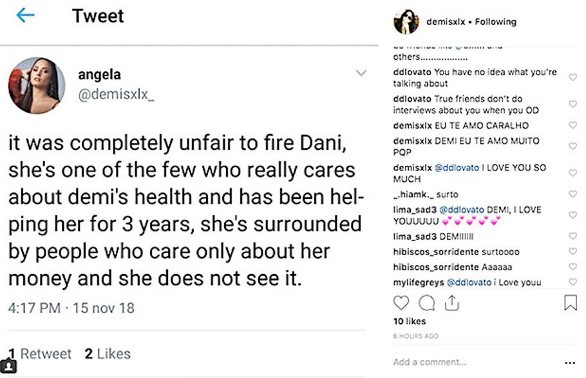Open demisxlx Instagram profile avatar

pyautogui.click(x=406, y=22)
